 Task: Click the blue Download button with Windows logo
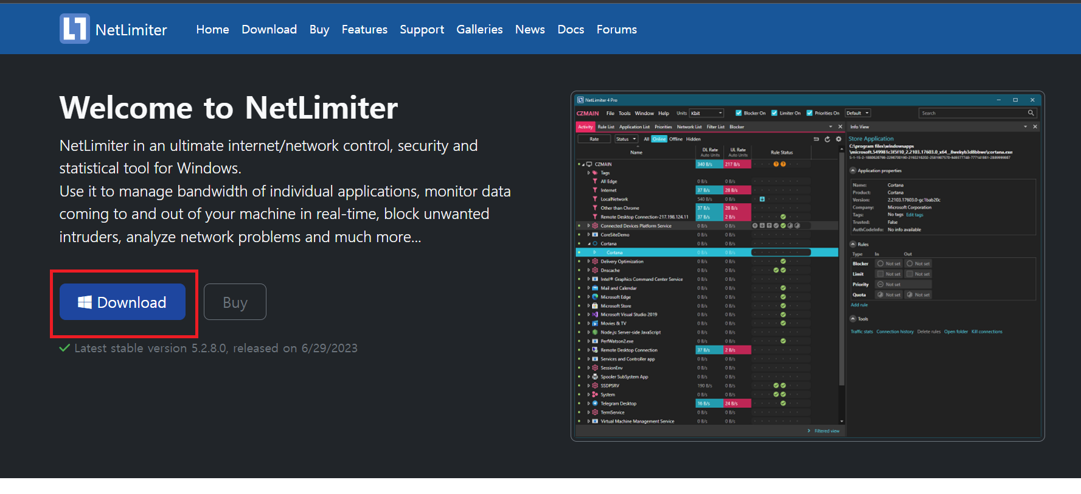(x=122, y=302)
